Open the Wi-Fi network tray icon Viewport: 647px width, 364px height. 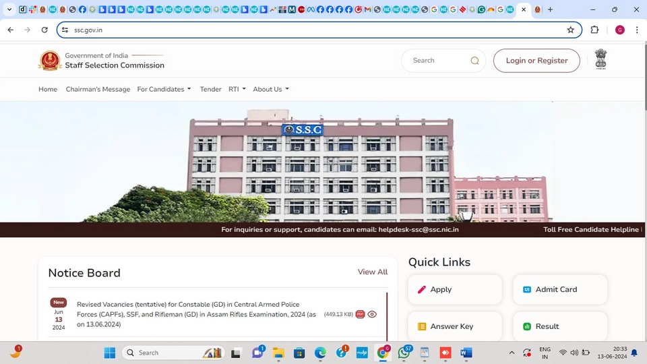coord(563,353)
